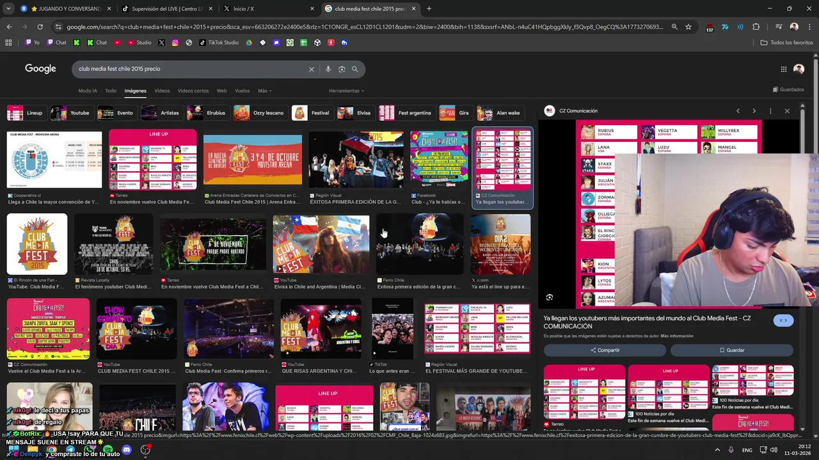Filter images by Lineup chip
The width and height of the screenshot is (819, 460).
click(26, 113)
